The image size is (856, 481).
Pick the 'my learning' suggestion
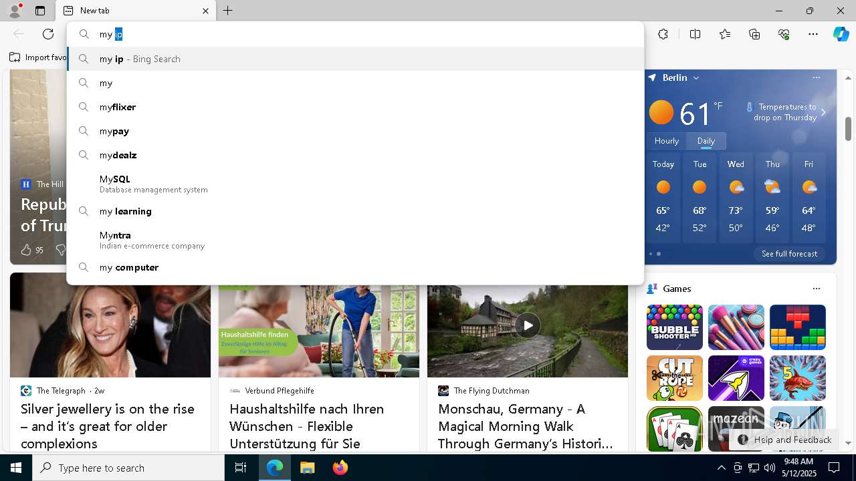(355, 211)
